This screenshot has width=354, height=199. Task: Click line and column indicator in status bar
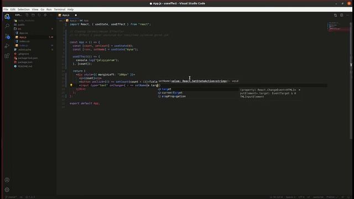(x=276, y=197)
